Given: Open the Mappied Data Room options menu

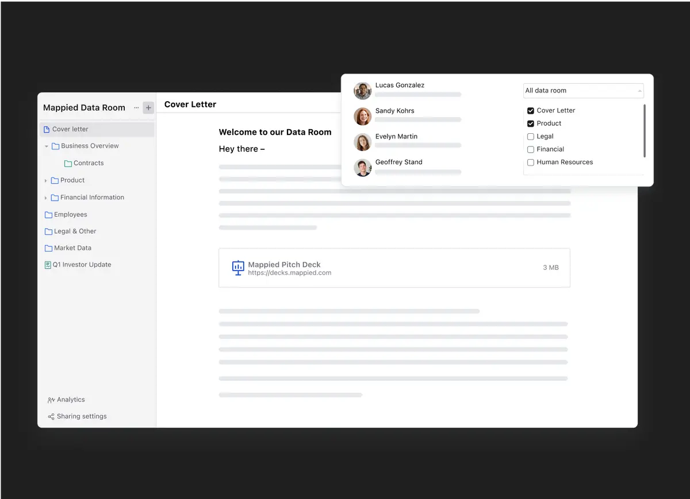Looking at the screenshot, I should point(136,107).
